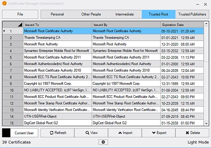Click UTN-USERFirst-Object in Issued By column
Screen dimensions: 211x148
[126, 117]
